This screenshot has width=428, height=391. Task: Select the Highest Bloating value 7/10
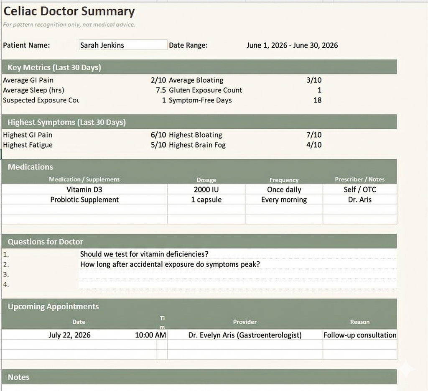pos(314,135)
